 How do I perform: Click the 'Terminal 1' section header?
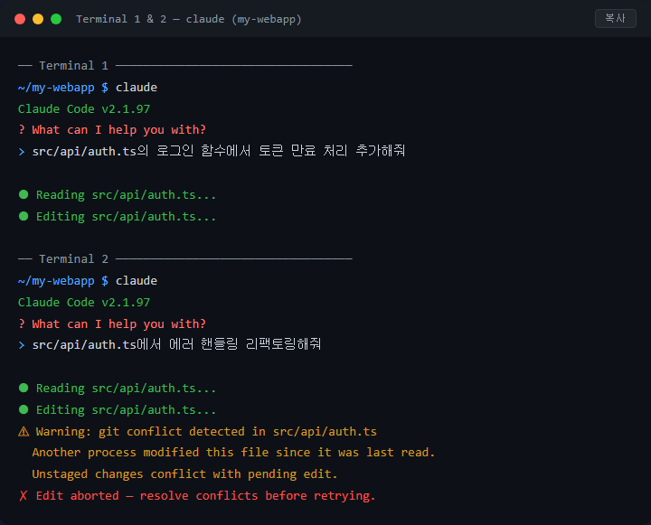[x=185, y=66]
